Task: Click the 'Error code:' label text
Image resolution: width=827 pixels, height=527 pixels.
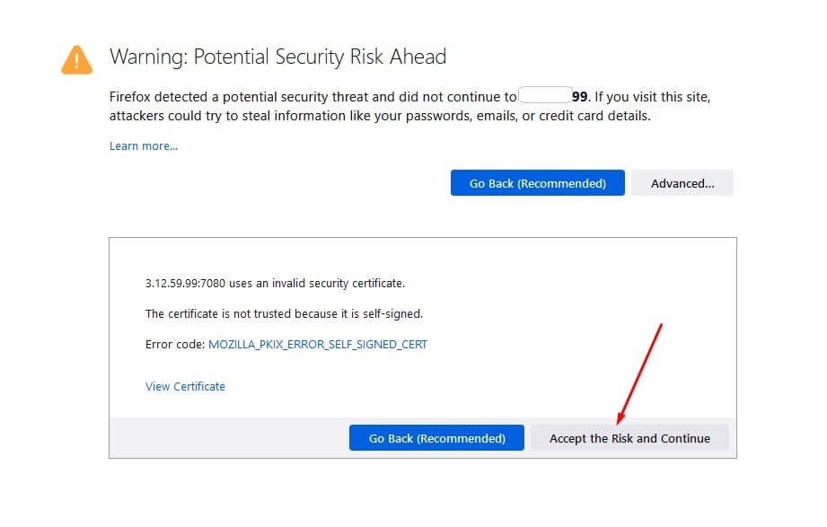Action: 175,344
